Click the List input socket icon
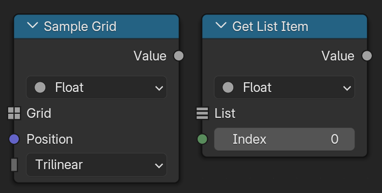 [x=202, y=113]
